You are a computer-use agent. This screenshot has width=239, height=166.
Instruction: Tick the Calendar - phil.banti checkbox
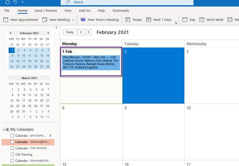12,136
